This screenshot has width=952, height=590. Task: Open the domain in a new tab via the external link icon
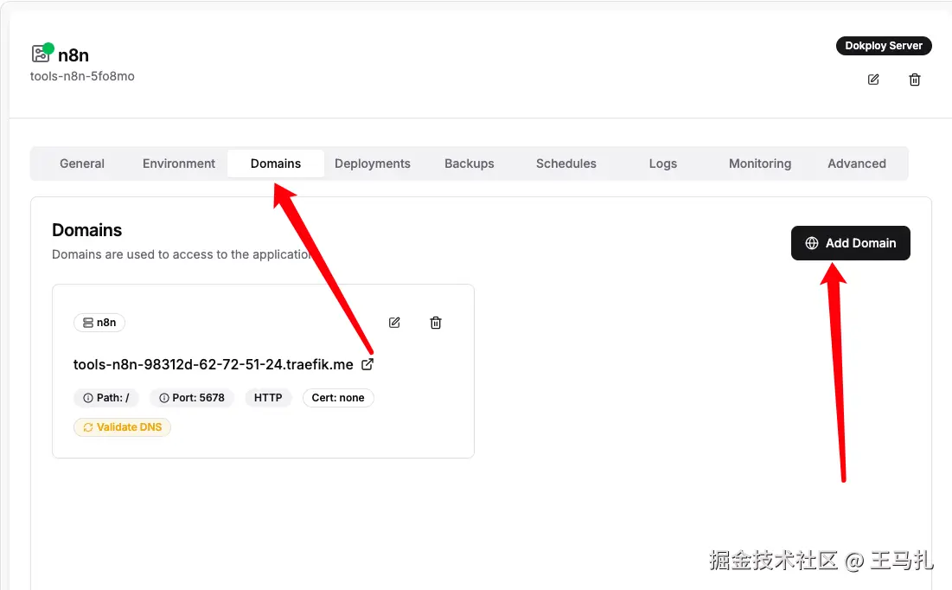[x=367, y=364]
